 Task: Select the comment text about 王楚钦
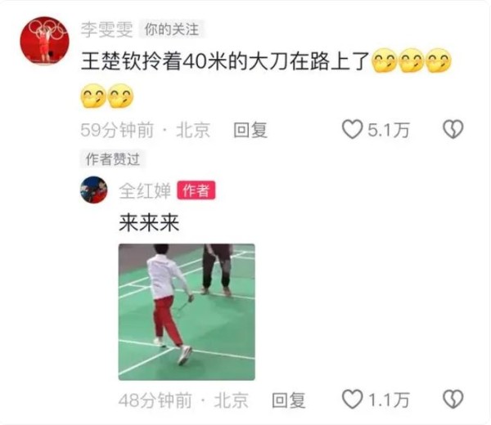click(225, 61)
